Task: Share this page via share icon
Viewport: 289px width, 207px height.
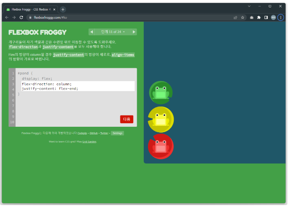Action: 235,17
